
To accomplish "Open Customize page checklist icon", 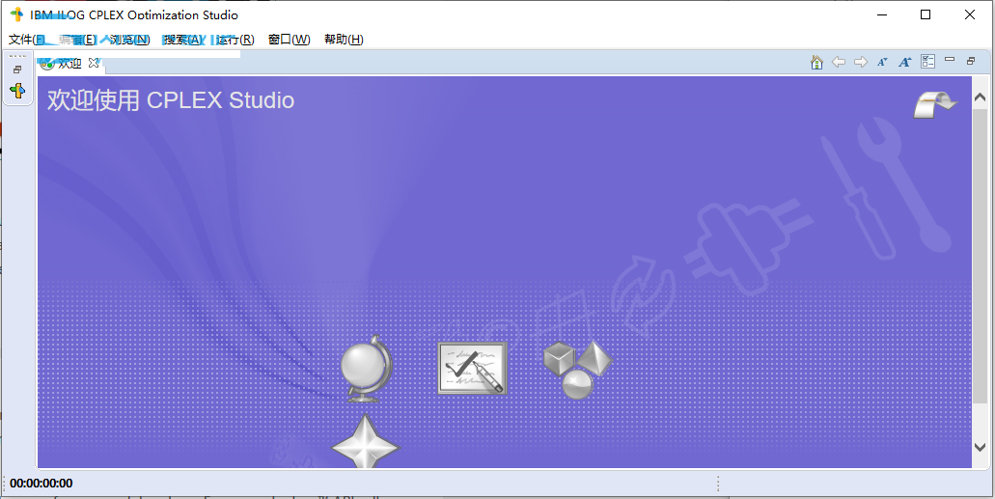I will coord(927,62).
